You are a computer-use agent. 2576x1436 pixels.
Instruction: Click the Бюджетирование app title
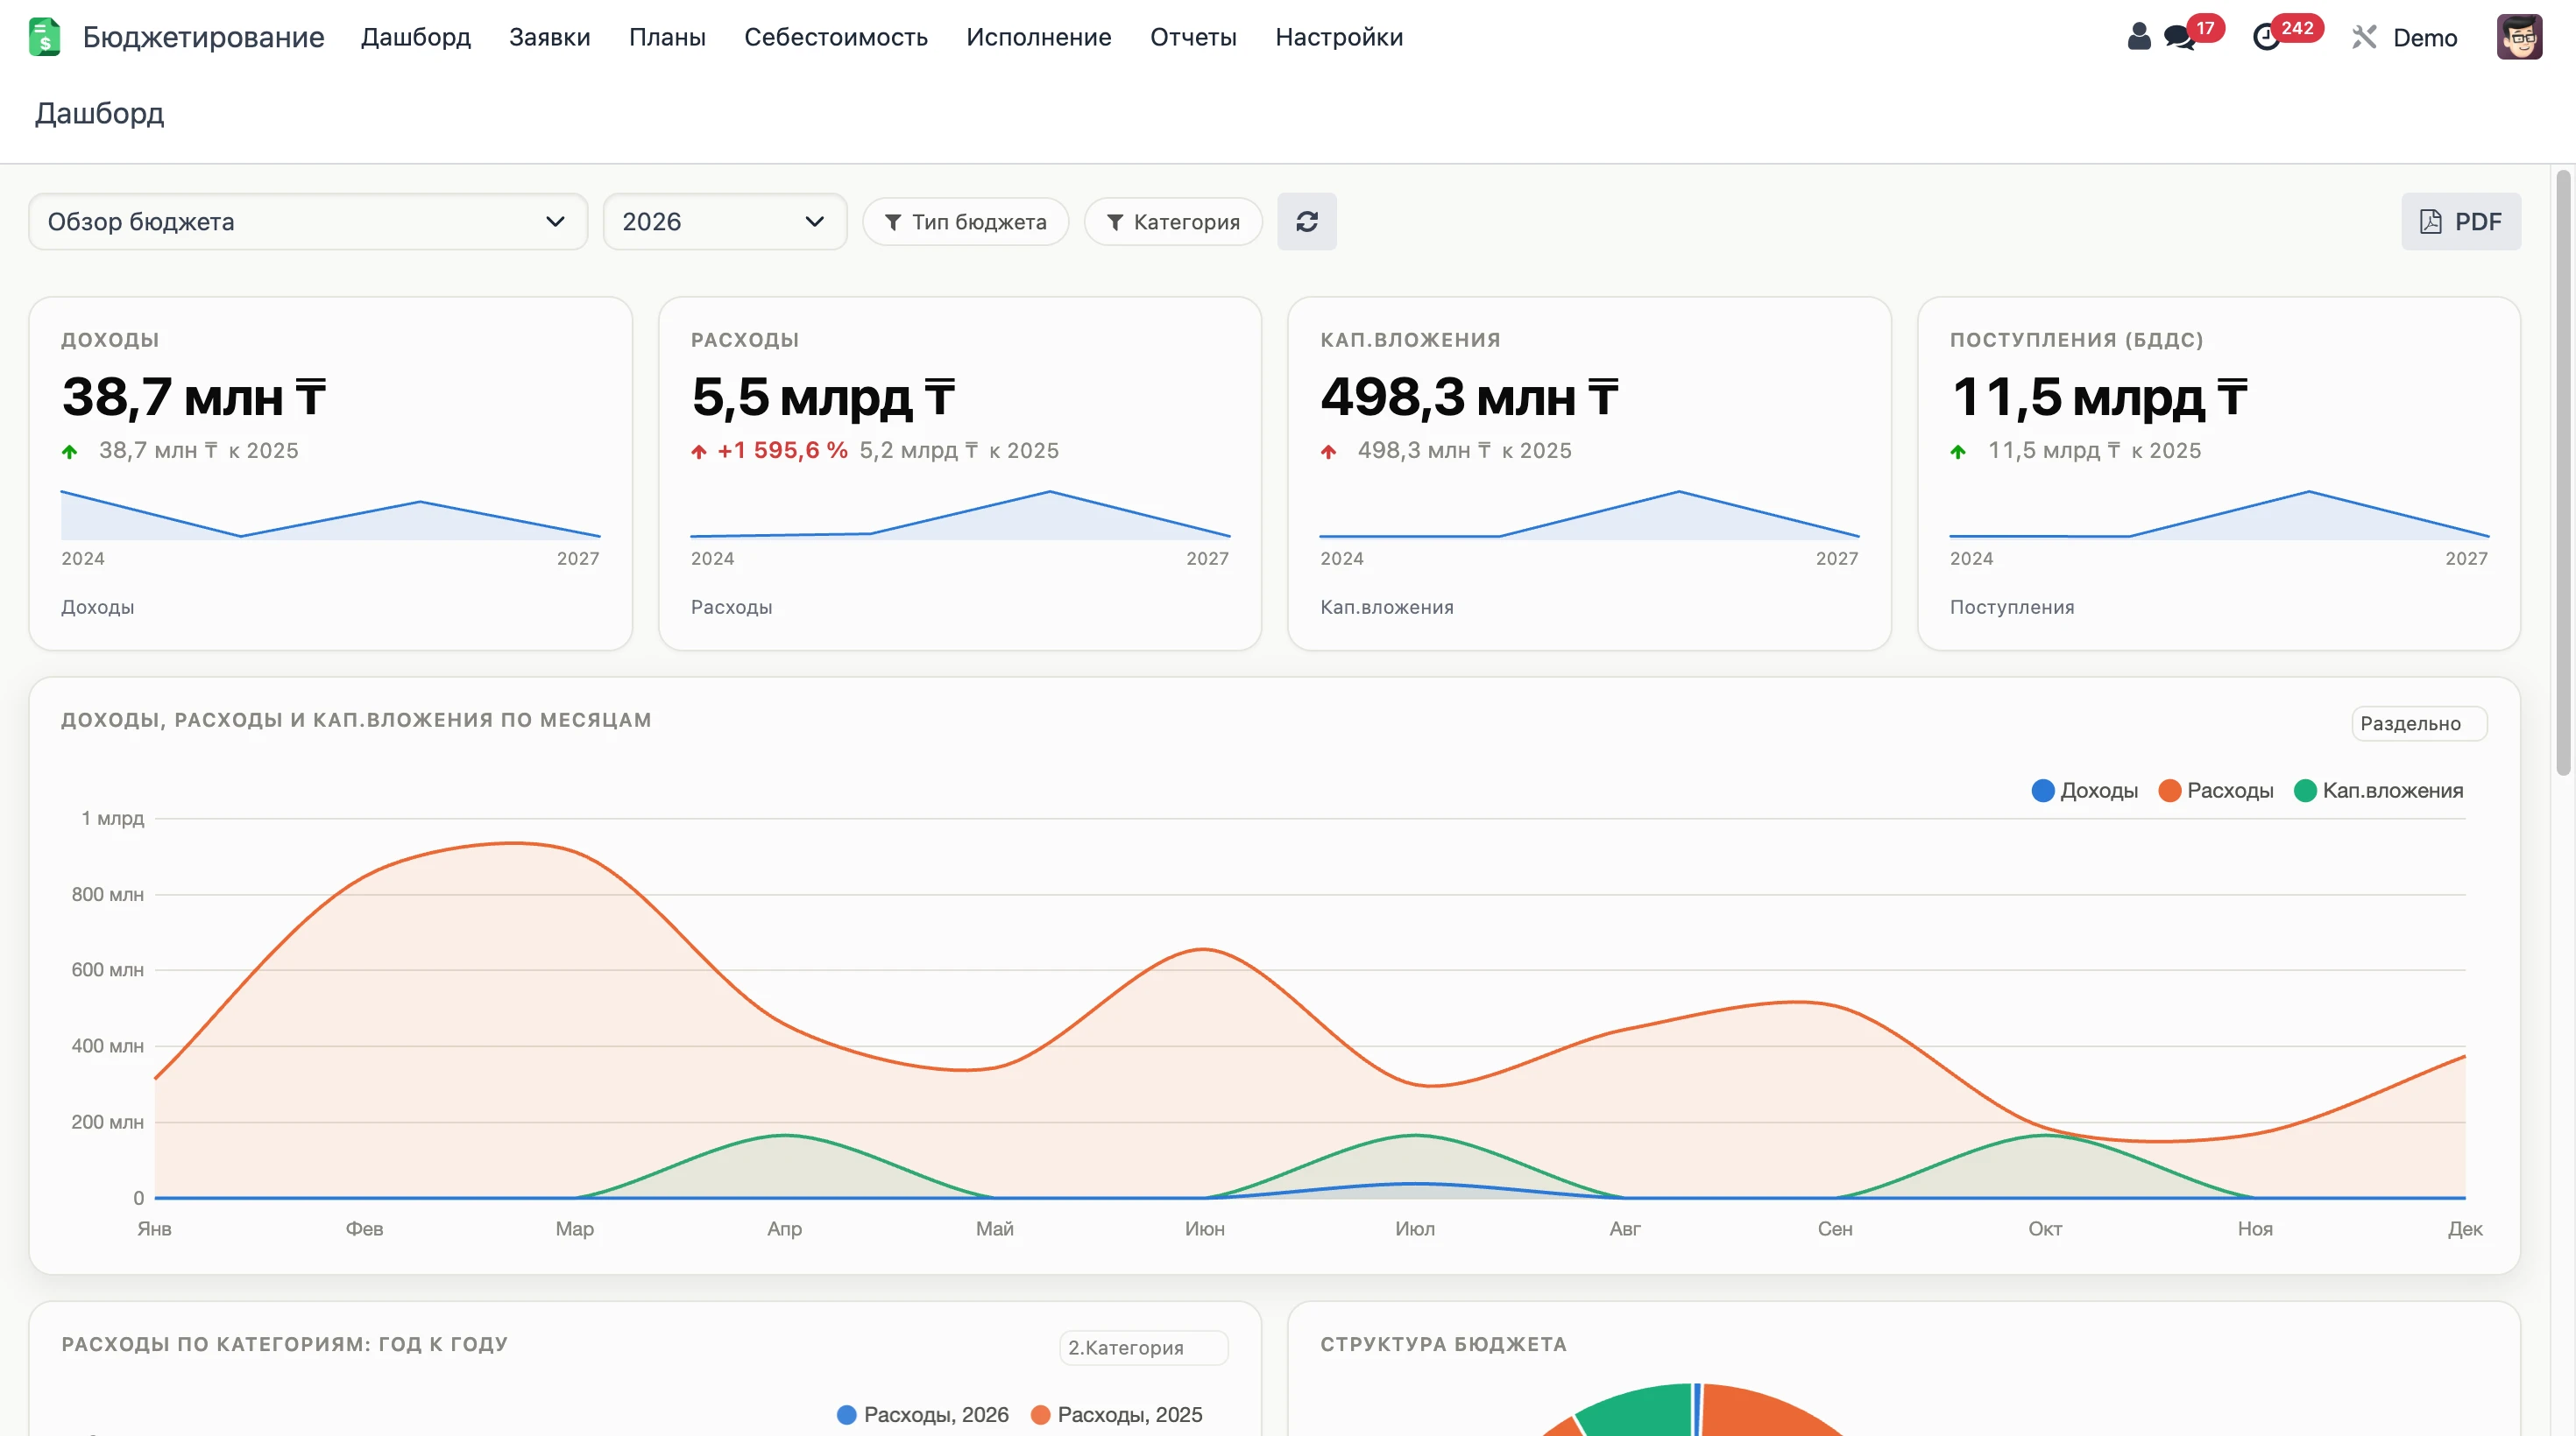(x=203, y=37)
